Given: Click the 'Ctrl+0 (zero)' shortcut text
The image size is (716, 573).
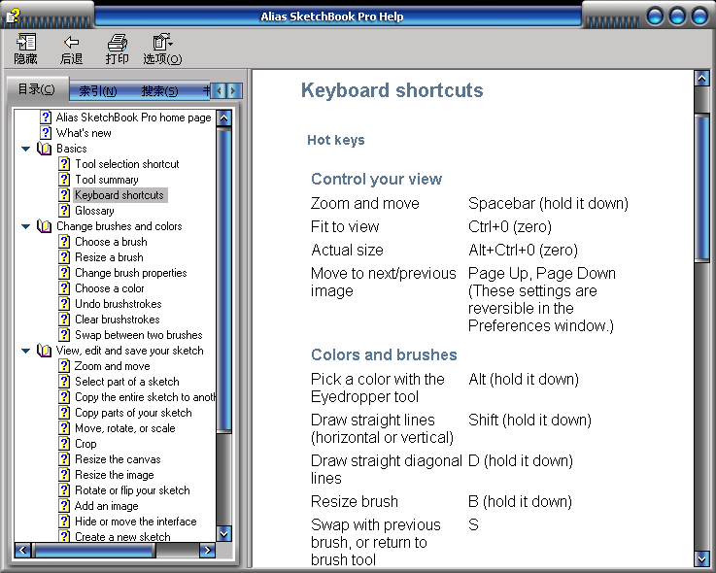Looking at the screenshot, I should pos(510,227).
